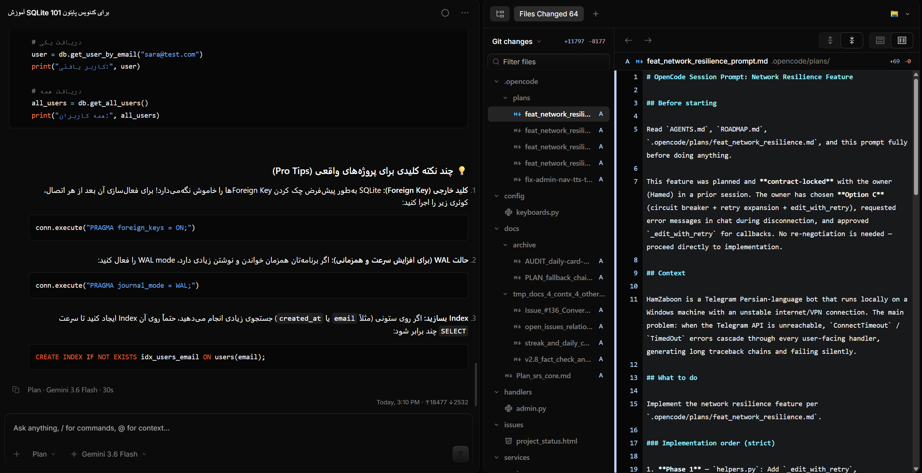Click the PRAGMA foreign_keys code block
The width and height of the screenshot is (922, 473).
pyautogui.click(x=248, y=228)
